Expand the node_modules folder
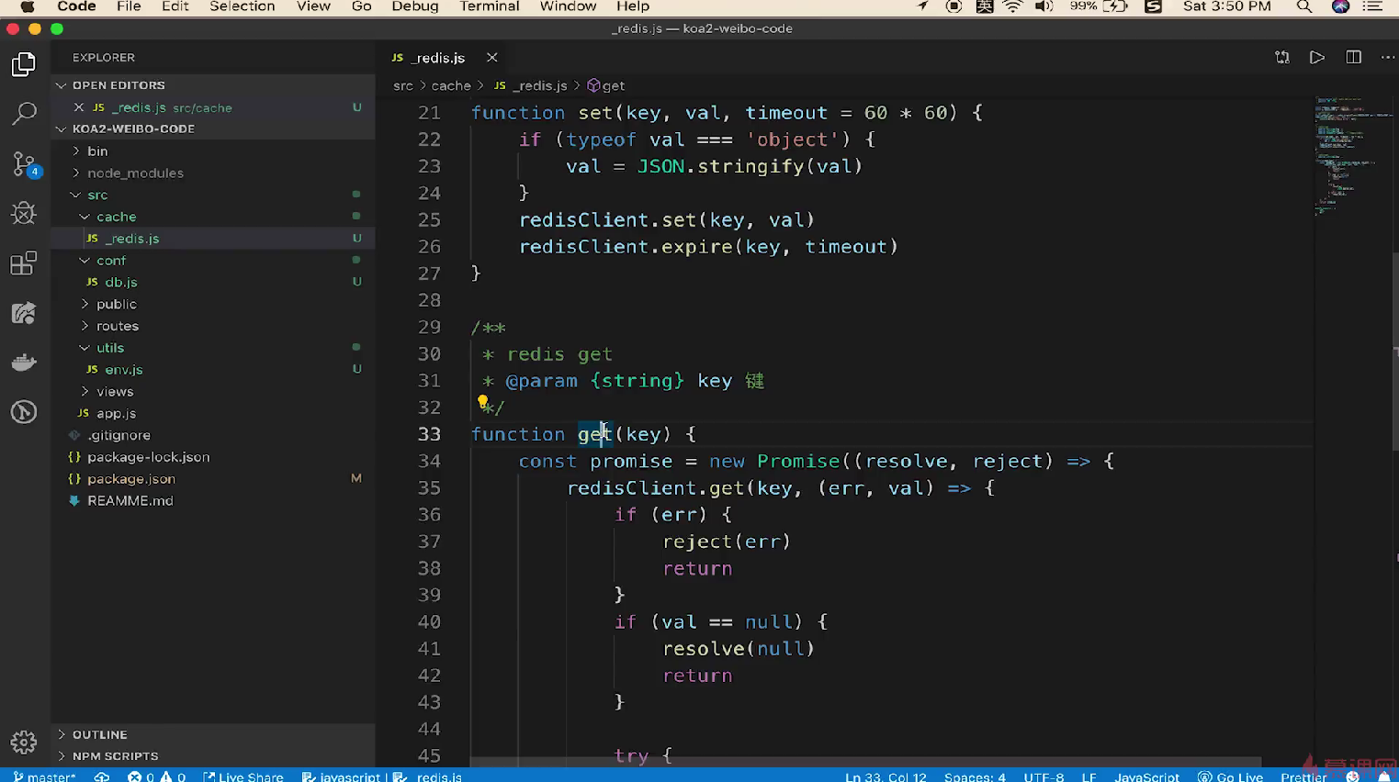 pyautogui.click(x=135, y=173)
